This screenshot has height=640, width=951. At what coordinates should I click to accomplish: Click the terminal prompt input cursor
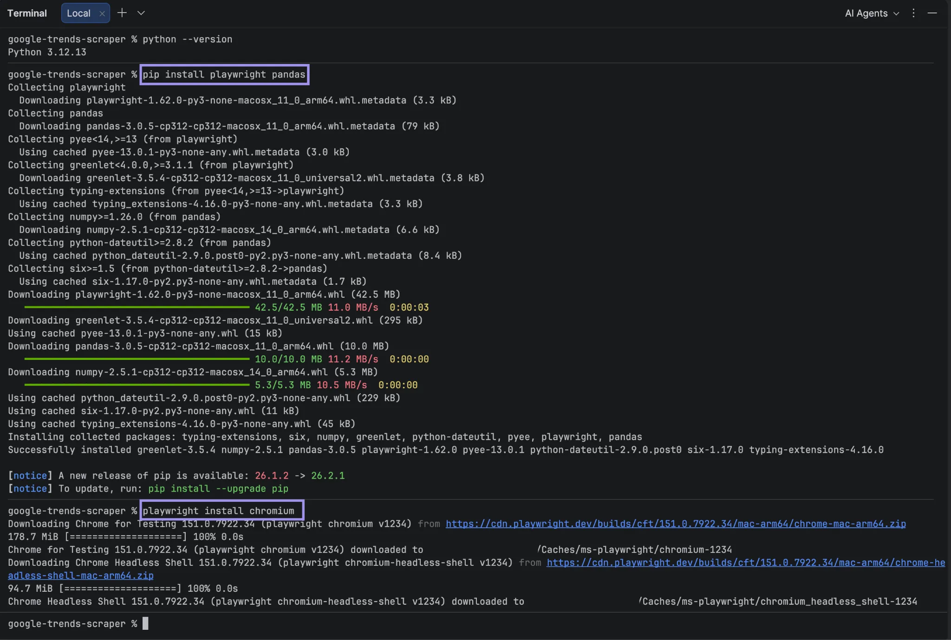coord(145,623)
